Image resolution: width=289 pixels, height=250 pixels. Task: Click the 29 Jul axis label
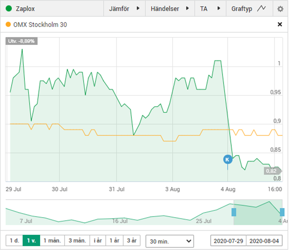pyautogui.click(x=14, y=189)
